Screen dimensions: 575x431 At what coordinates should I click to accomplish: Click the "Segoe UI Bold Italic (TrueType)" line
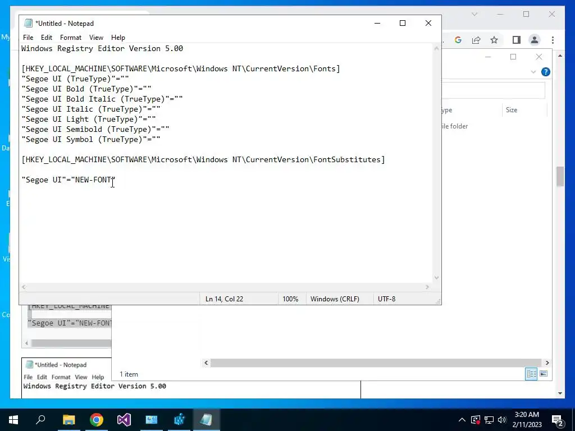tap(102, 99)
